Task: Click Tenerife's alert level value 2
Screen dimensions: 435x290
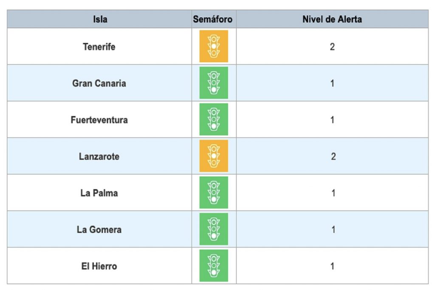Action: coord(332,47)
